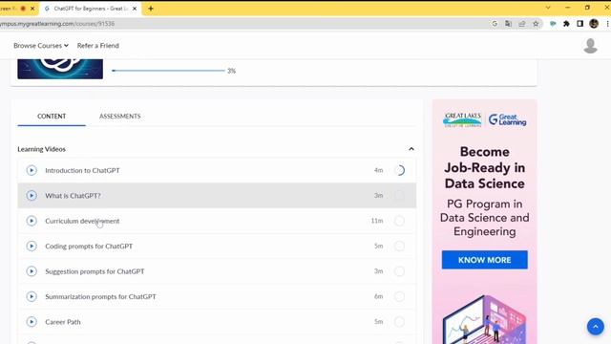This screenshot has height=344, width=611.
Task: Toggle completion circle for What is ChatGPT?
Action: [399, 195]
